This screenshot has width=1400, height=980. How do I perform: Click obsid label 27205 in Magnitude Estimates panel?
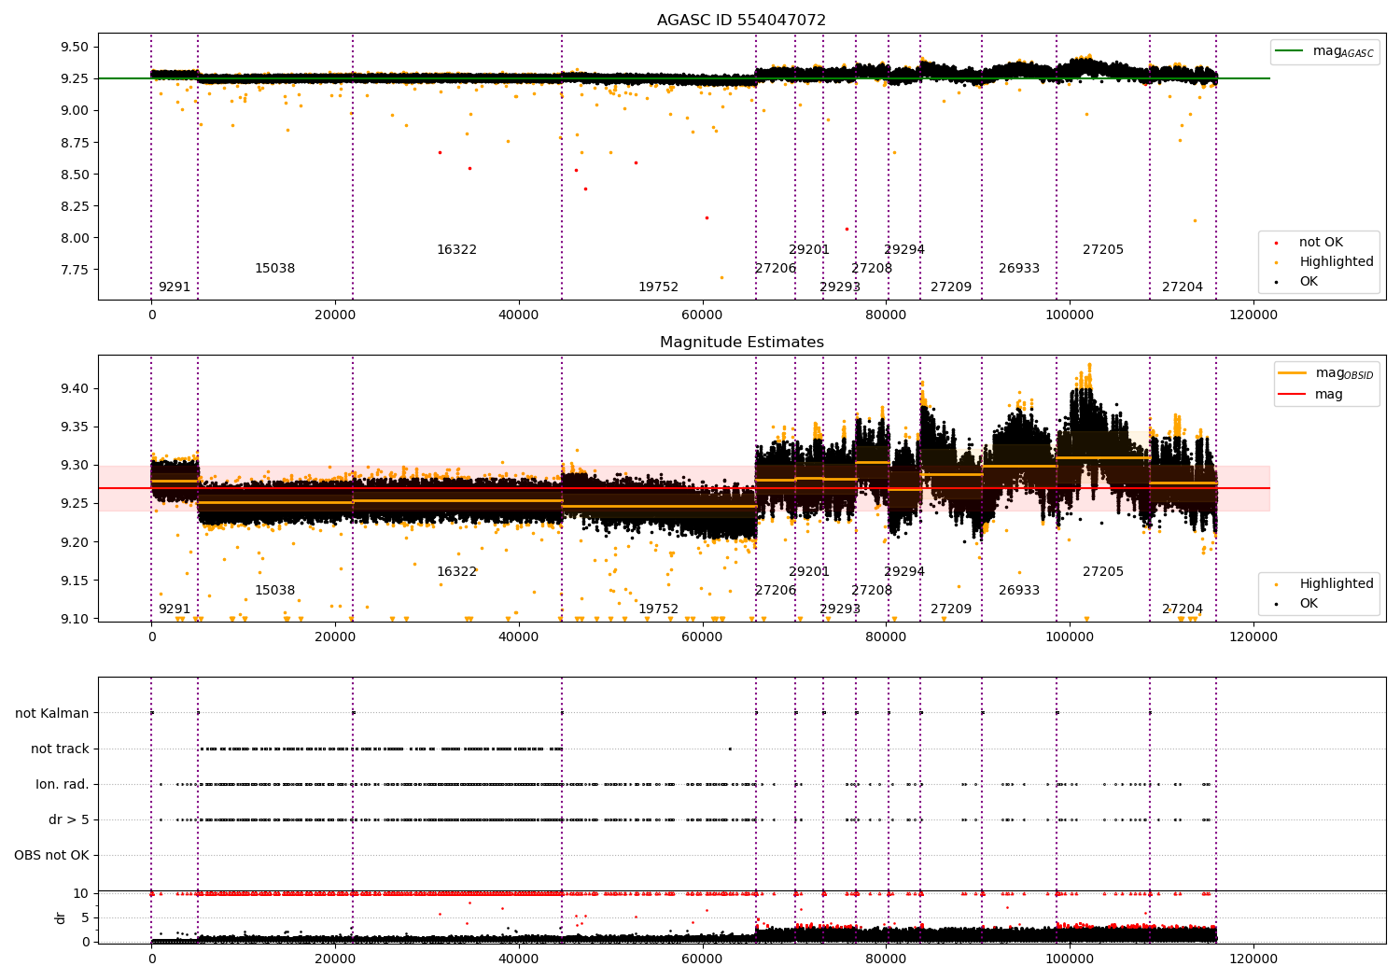(x=1103, y=572)
